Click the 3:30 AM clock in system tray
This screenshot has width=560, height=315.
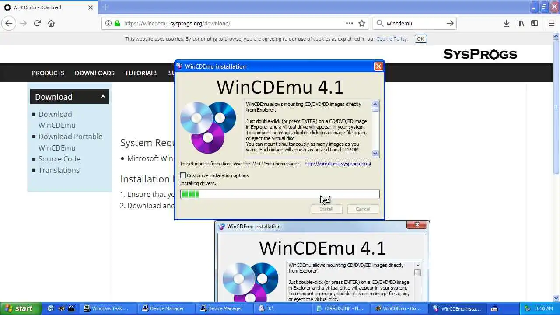coord(544,309)
